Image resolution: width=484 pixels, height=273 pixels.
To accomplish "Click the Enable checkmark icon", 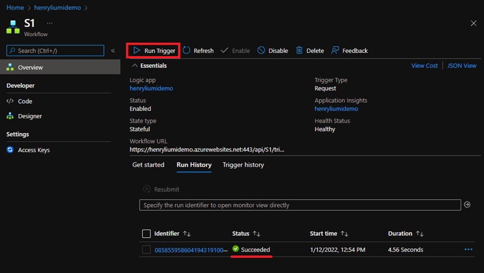I will [x=224, y=50].
